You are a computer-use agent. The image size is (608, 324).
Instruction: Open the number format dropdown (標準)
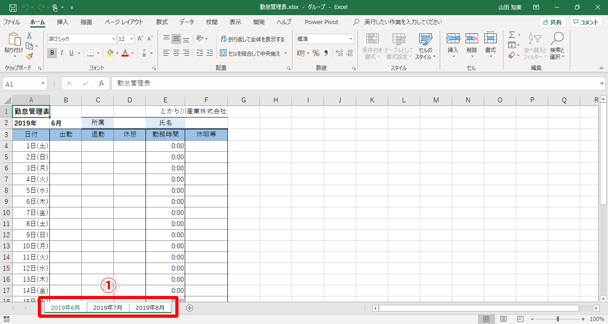351,39
